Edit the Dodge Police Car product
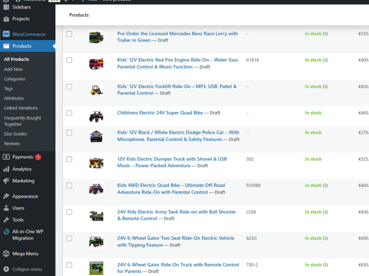 (x=178, y=136)
